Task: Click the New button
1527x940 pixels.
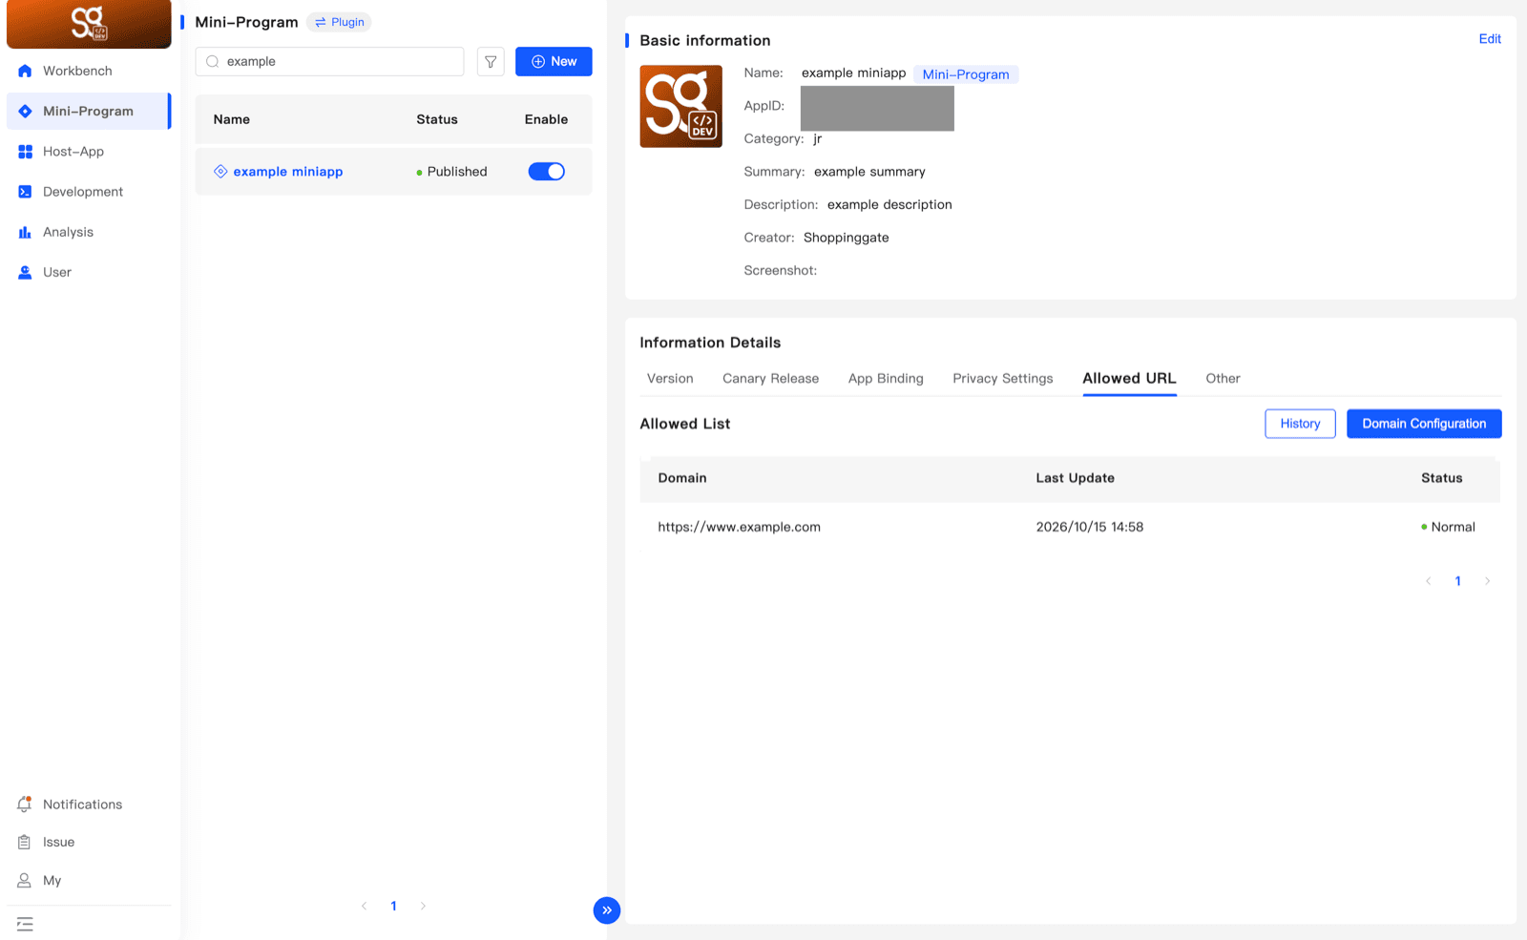Action: pos(554,62)
